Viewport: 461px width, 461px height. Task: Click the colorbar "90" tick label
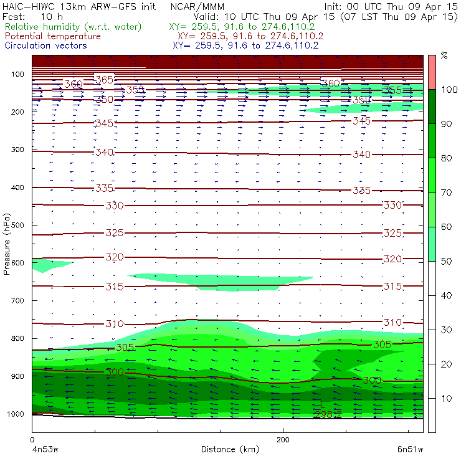point(446,124)
